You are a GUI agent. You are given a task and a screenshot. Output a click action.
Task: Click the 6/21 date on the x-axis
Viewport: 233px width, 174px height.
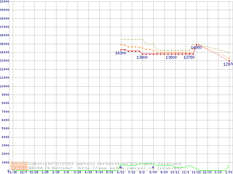coord(121,172)
